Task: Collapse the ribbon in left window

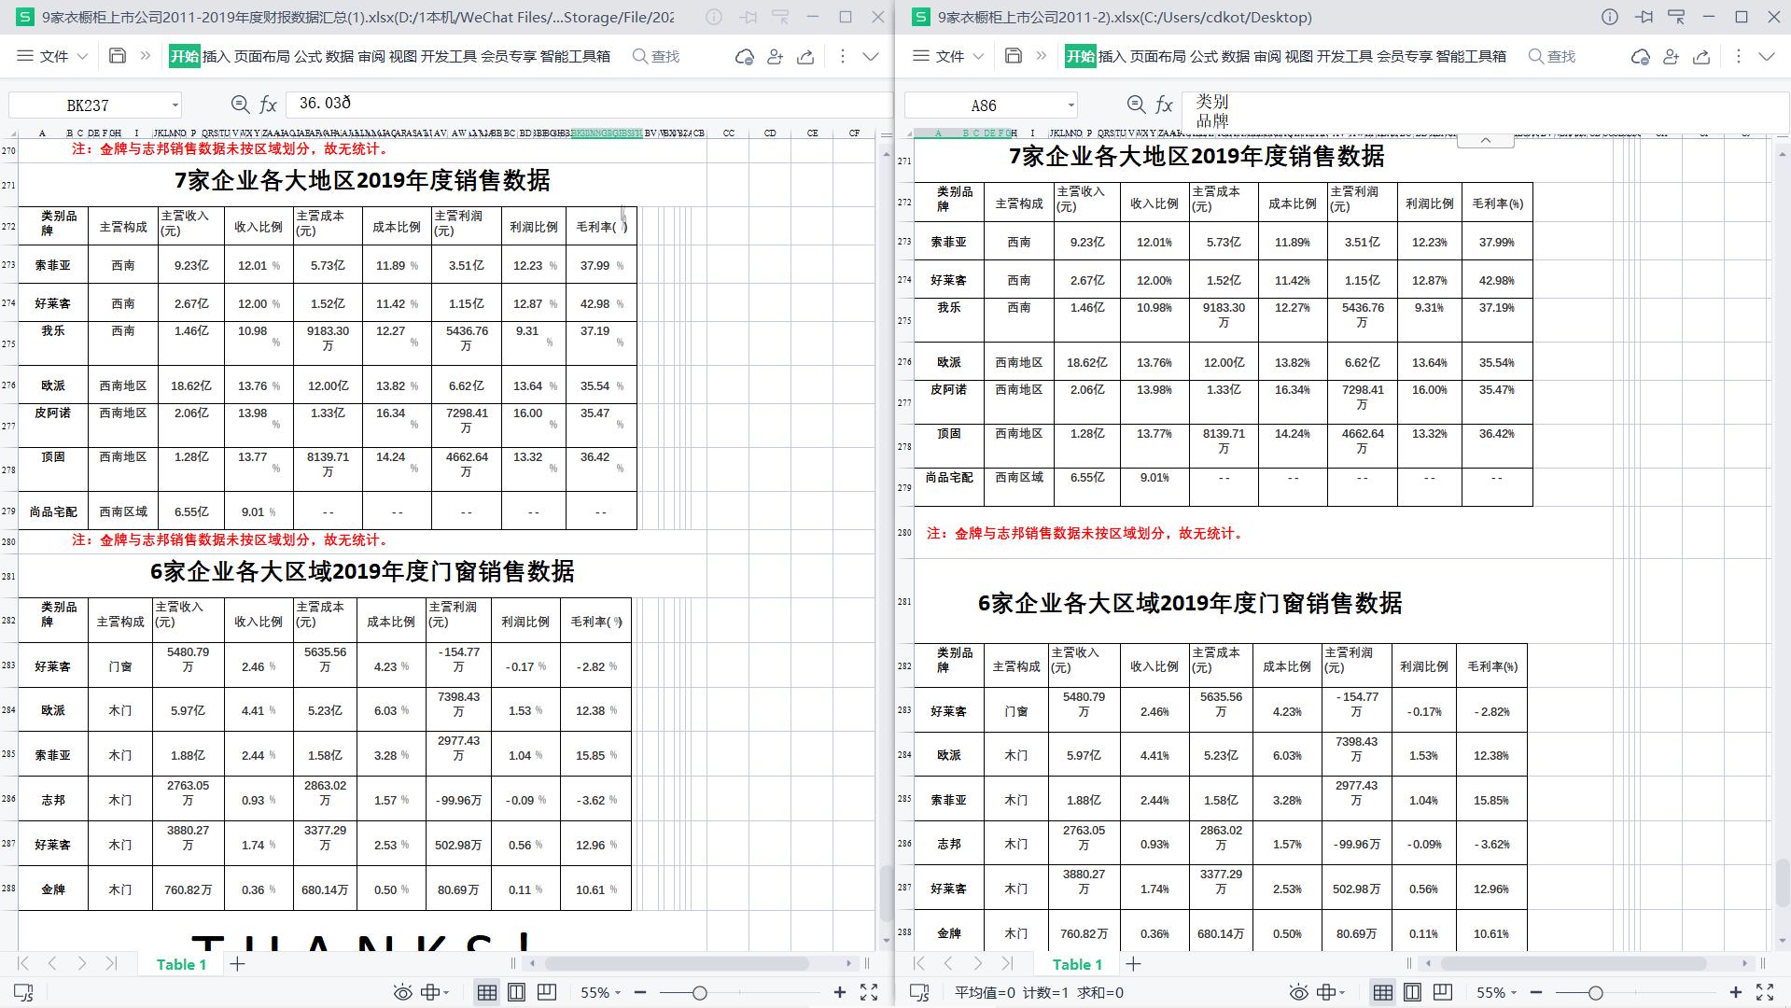Action: click(x=871, y=56)
